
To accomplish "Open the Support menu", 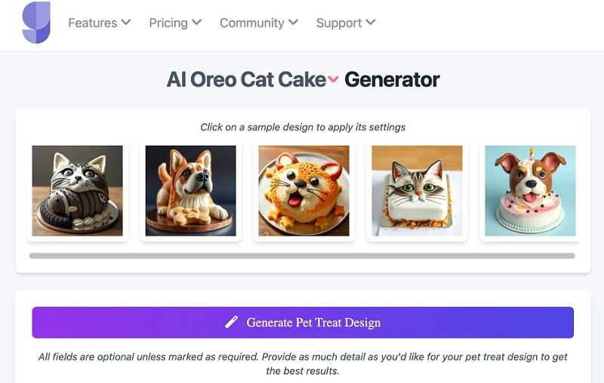I will [x=339, y=23].
